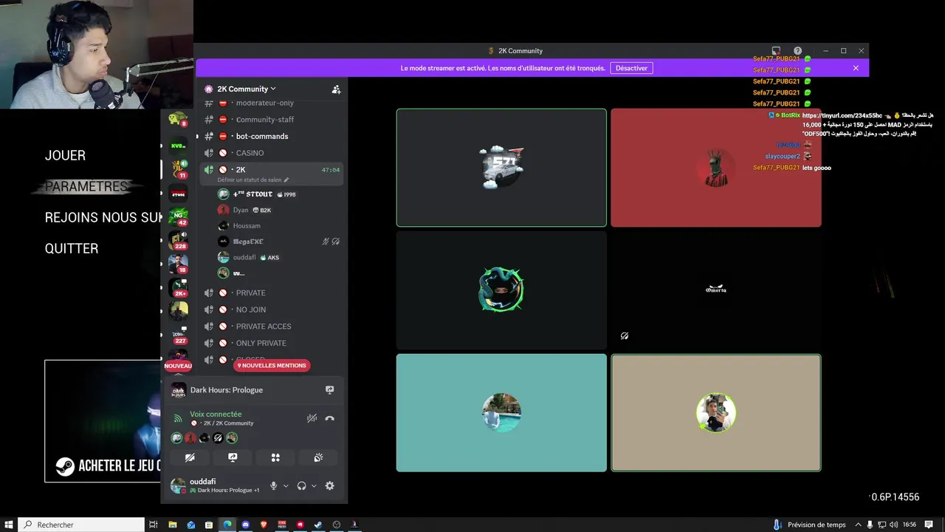Open the soundboard button
This screenshot has height=532, width=945.
point(318,457)
